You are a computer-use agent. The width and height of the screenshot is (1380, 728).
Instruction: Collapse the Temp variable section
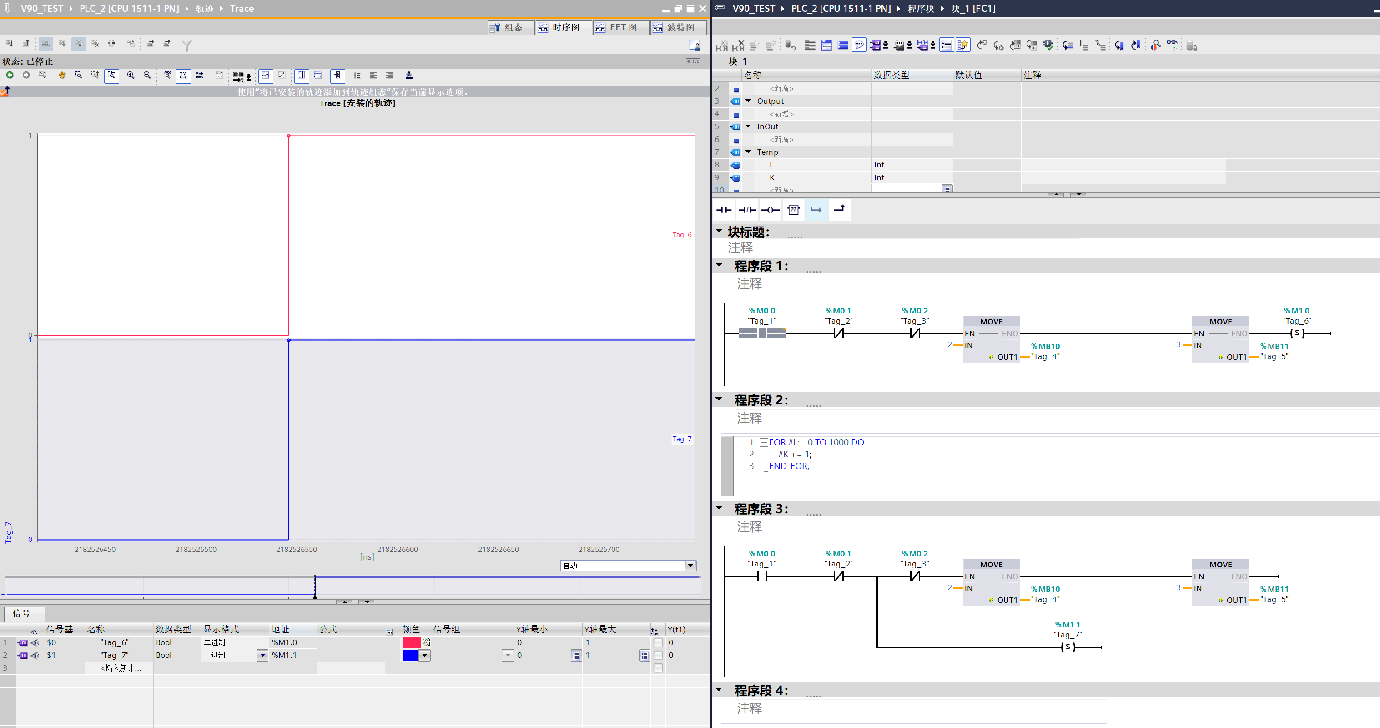click(748, 152)
